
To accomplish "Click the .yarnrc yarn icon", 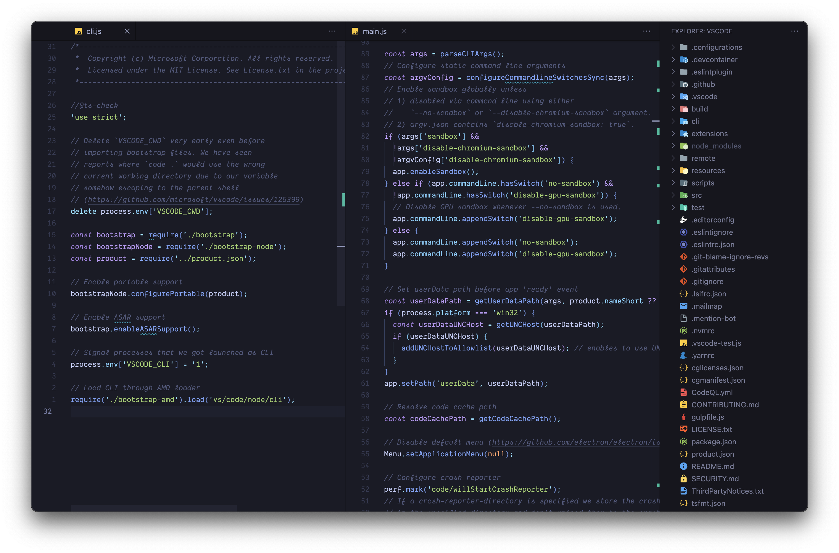I will pos(683,355).
